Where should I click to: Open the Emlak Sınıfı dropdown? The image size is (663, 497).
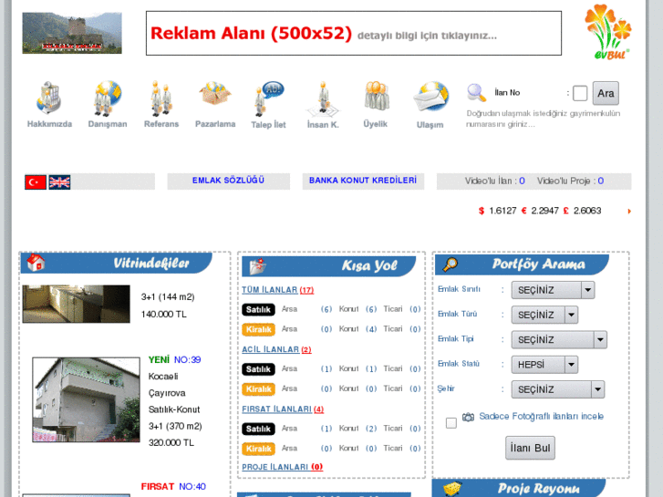[x=553, y=290]
